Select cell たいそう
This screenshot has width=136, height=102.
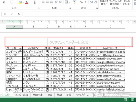pyautogui.click(x=33, y=72)
